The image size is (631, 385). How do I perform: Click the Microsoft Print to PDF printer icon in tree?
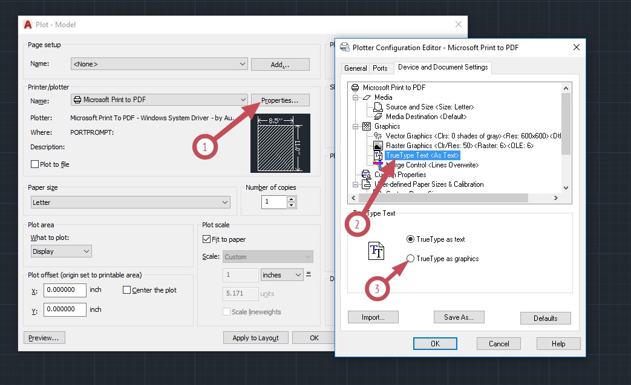355,88
